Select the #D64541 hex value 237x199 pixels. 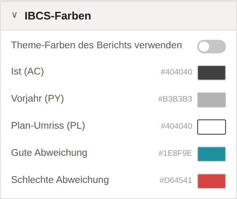[x=176, y=180]
